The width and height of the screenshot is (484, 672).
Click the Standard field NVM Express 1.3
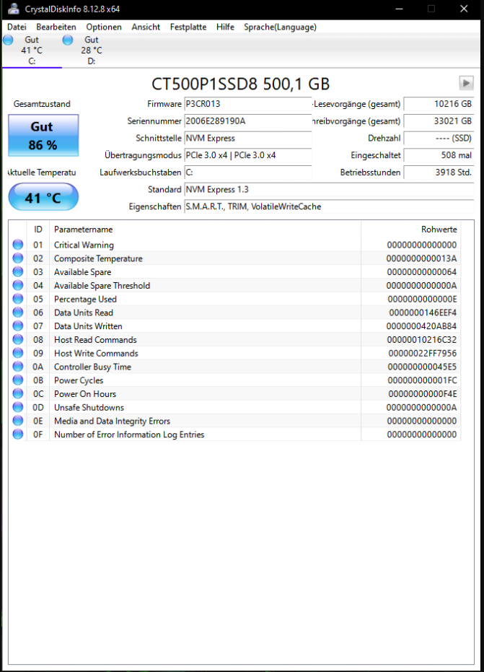coord(329,189)
